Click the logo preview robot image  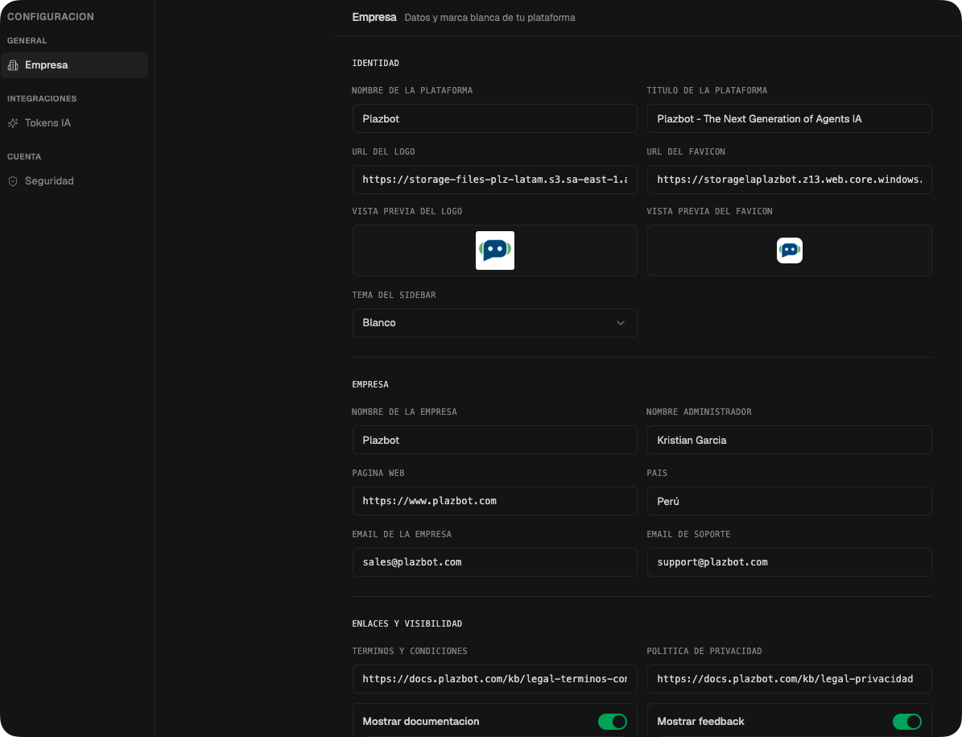[x=495, y=250]
